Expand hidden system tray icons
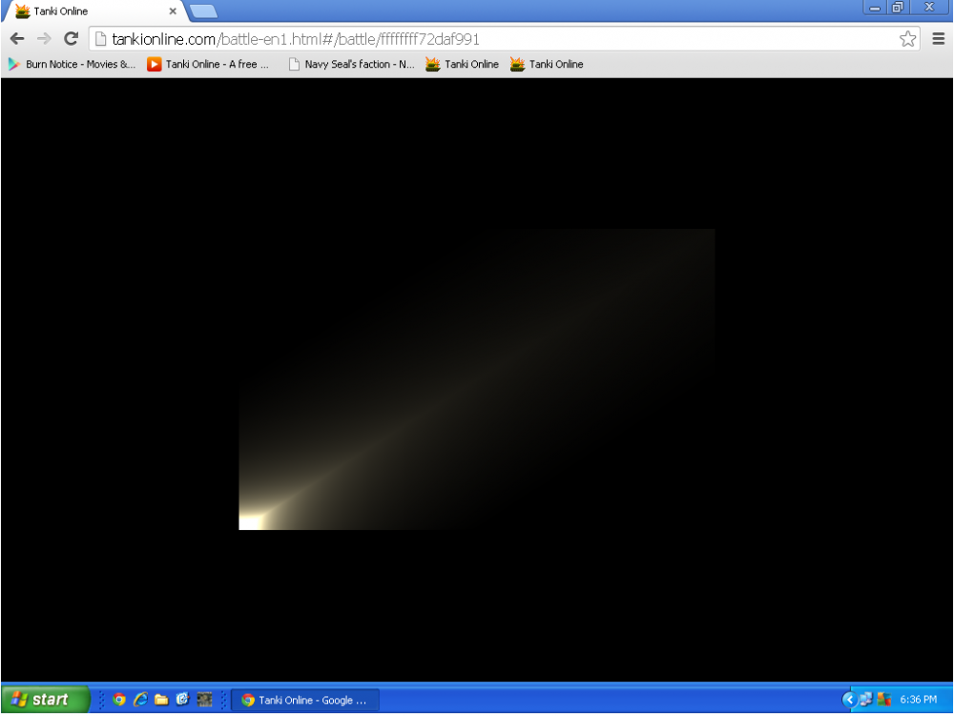954x716 pixels. coord(848,700)
